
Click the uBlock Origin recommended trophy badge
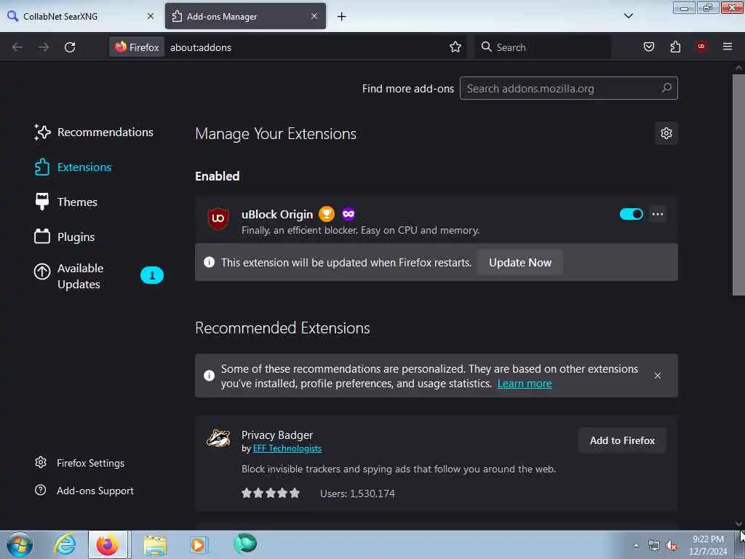tap(327, 214)
